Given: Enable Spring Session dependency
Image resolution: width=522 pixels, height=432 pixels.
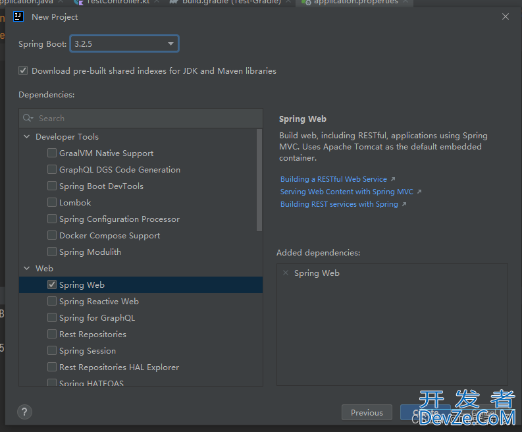Looking at the screenshot, I should [x=52, y=350].
